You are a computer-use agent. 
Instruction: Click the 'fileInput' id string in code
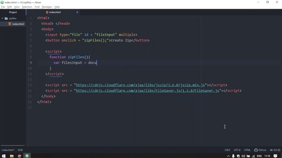106,35
